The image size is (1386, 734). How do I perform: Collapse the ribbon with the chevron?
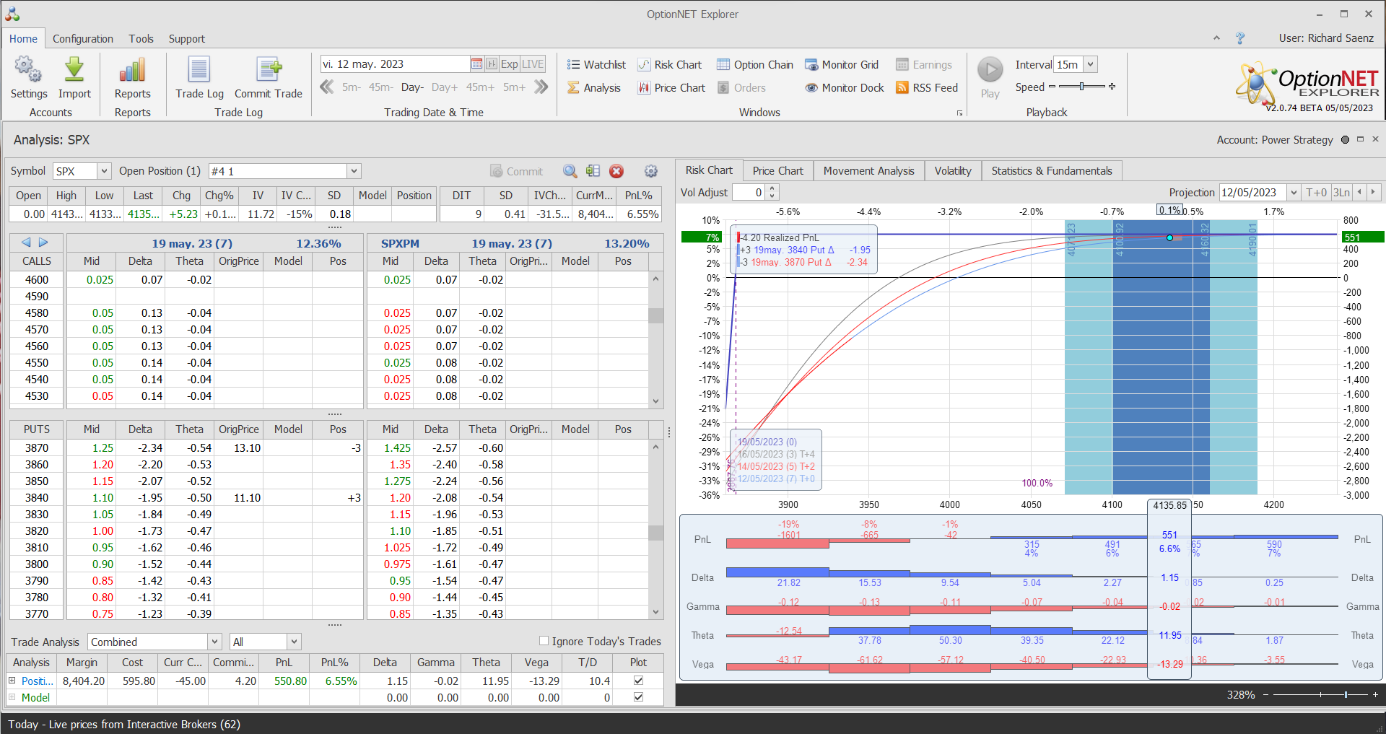[x=1216, y=38]
